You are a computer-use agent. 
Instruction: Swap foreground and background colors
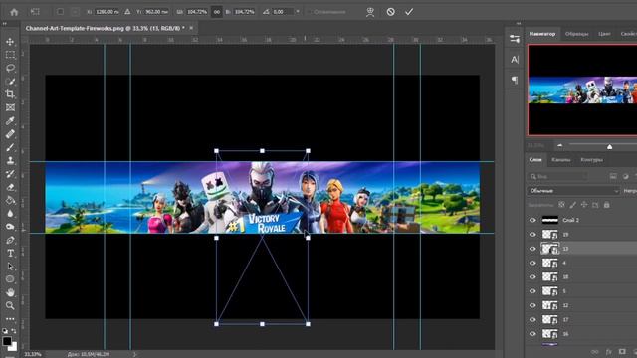tap(14, 331)
